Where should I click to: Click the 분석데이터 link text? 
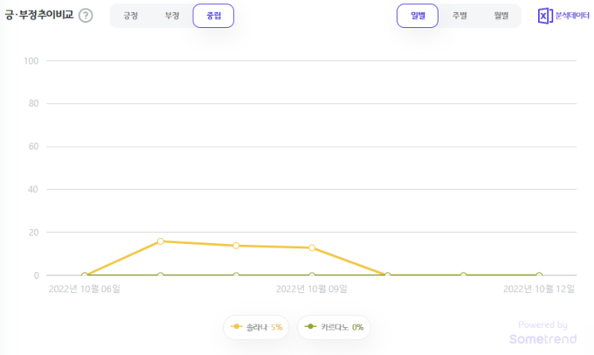point(572,15)
